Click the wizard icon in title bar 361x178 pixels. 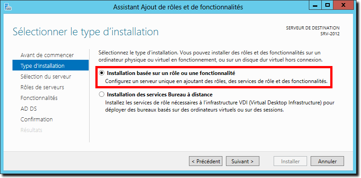pyautogui.click(x=8, y=7)
